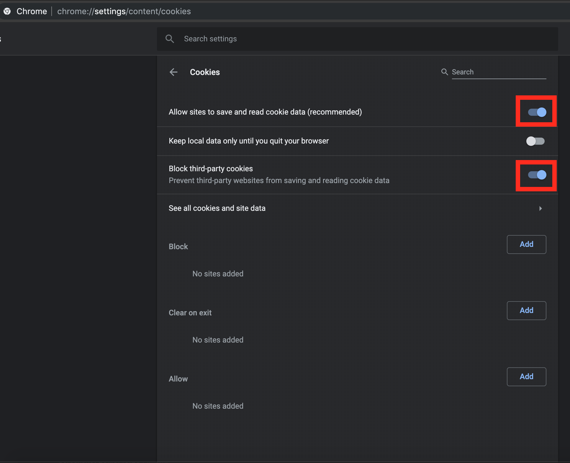Expand See all cookies arrow
The image size is (570, 463).
(540, 208)
